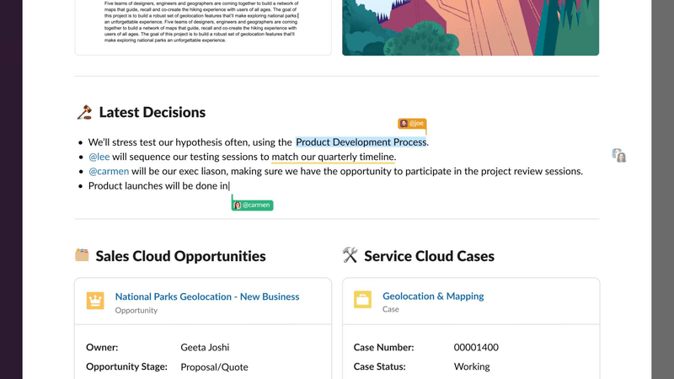Open the Geolocation & Mapping case
This screenshot has height=379, width=674.
433,296
